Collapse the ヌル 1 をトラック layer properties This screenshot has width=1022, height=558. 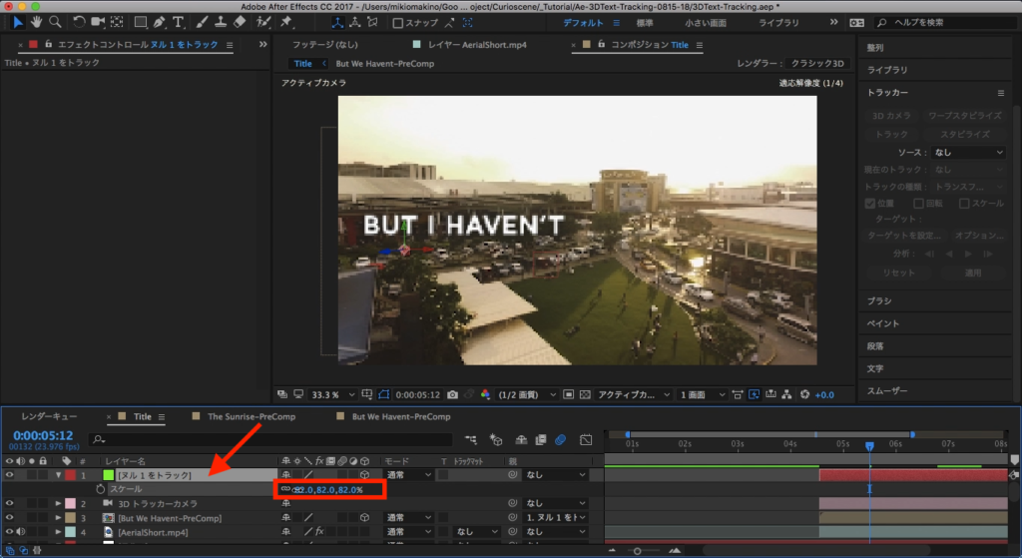[59, 475]
